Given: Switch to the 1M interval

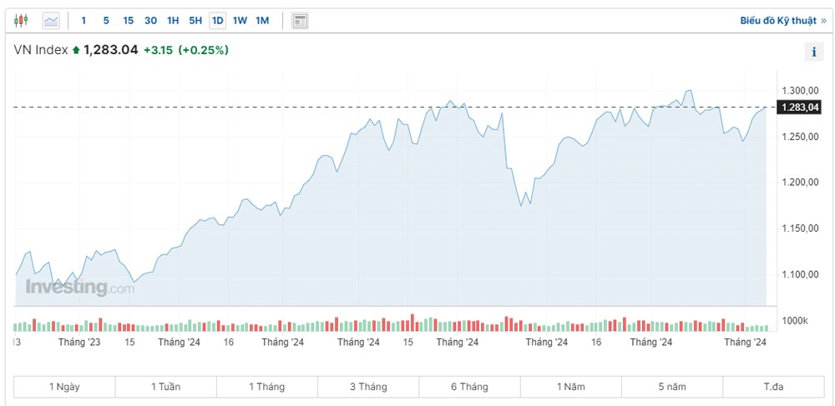Looking at the screenshot, I should click(262, 20).
